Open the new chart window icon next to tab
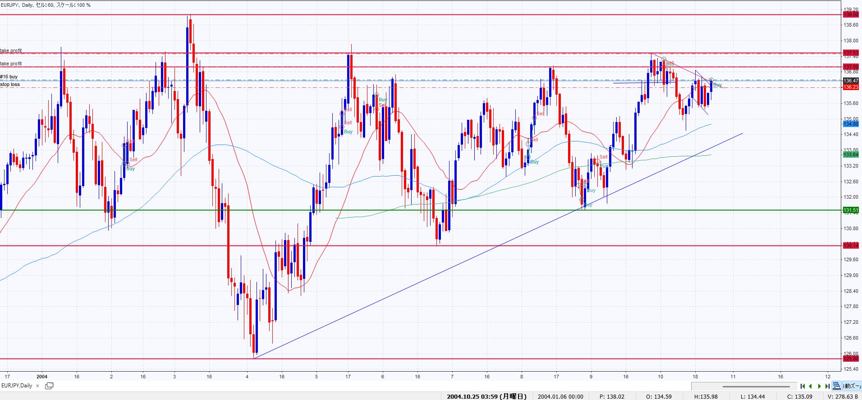 pos(49,386)
